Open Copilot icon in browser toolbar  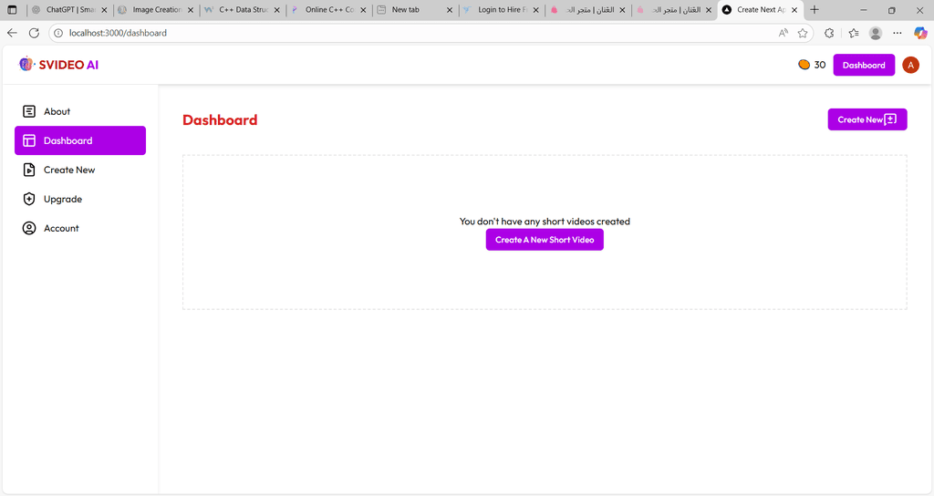920,33
